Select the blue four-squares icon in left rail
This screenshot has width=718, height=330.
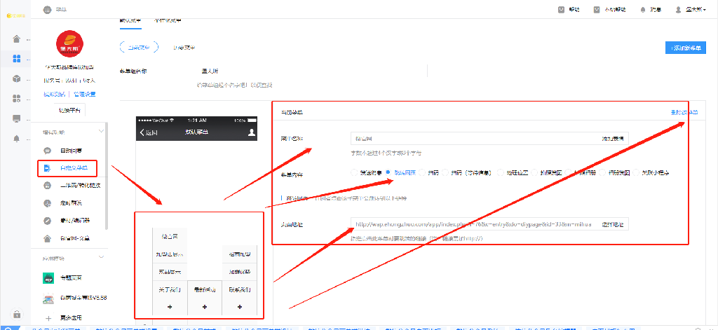click(x=17, y=59)
